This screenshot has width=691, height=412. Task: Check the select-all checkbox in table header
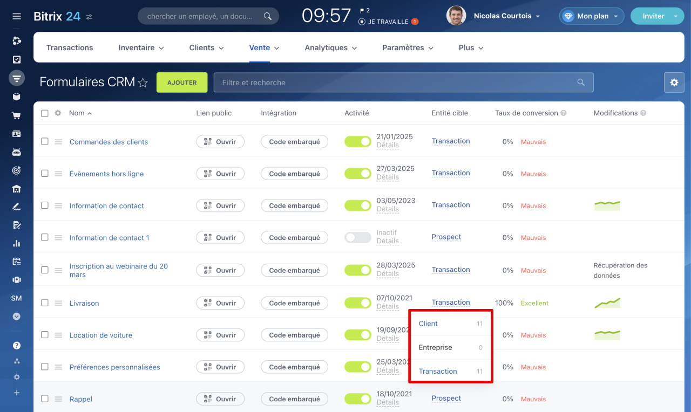pyautogui.click(x=45, y=113)
